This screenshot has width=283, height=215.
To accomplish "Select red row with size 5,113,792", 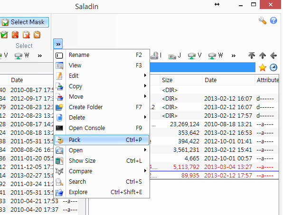I will coord(215,167).
